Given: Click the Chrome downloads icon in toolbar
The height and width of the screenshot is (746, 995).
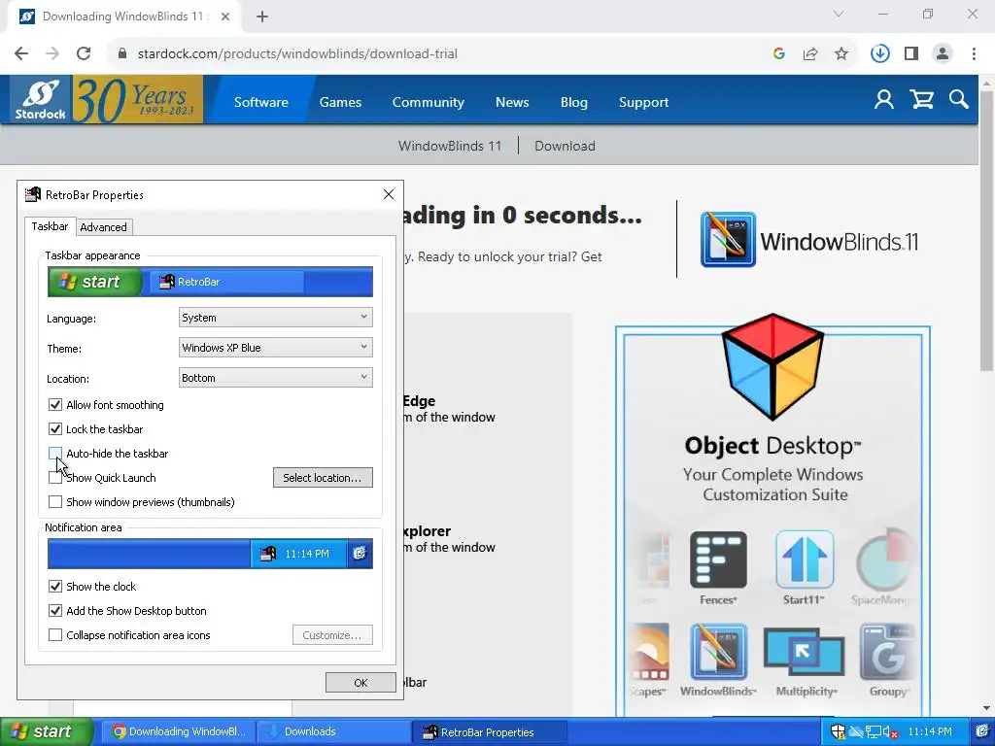Looking at the screenshot, I should 879,53.
